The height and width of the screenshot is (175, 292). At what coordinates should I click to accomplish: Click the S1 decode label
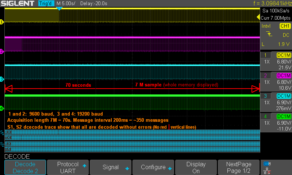pos(2,132)
